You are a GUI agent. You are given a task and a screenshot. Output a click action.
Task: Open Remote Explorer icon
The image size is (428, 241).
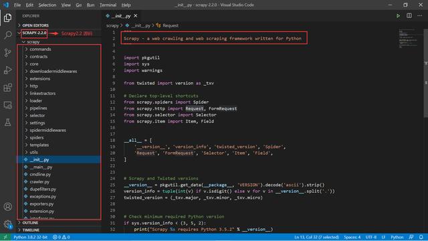coord(8,105)
